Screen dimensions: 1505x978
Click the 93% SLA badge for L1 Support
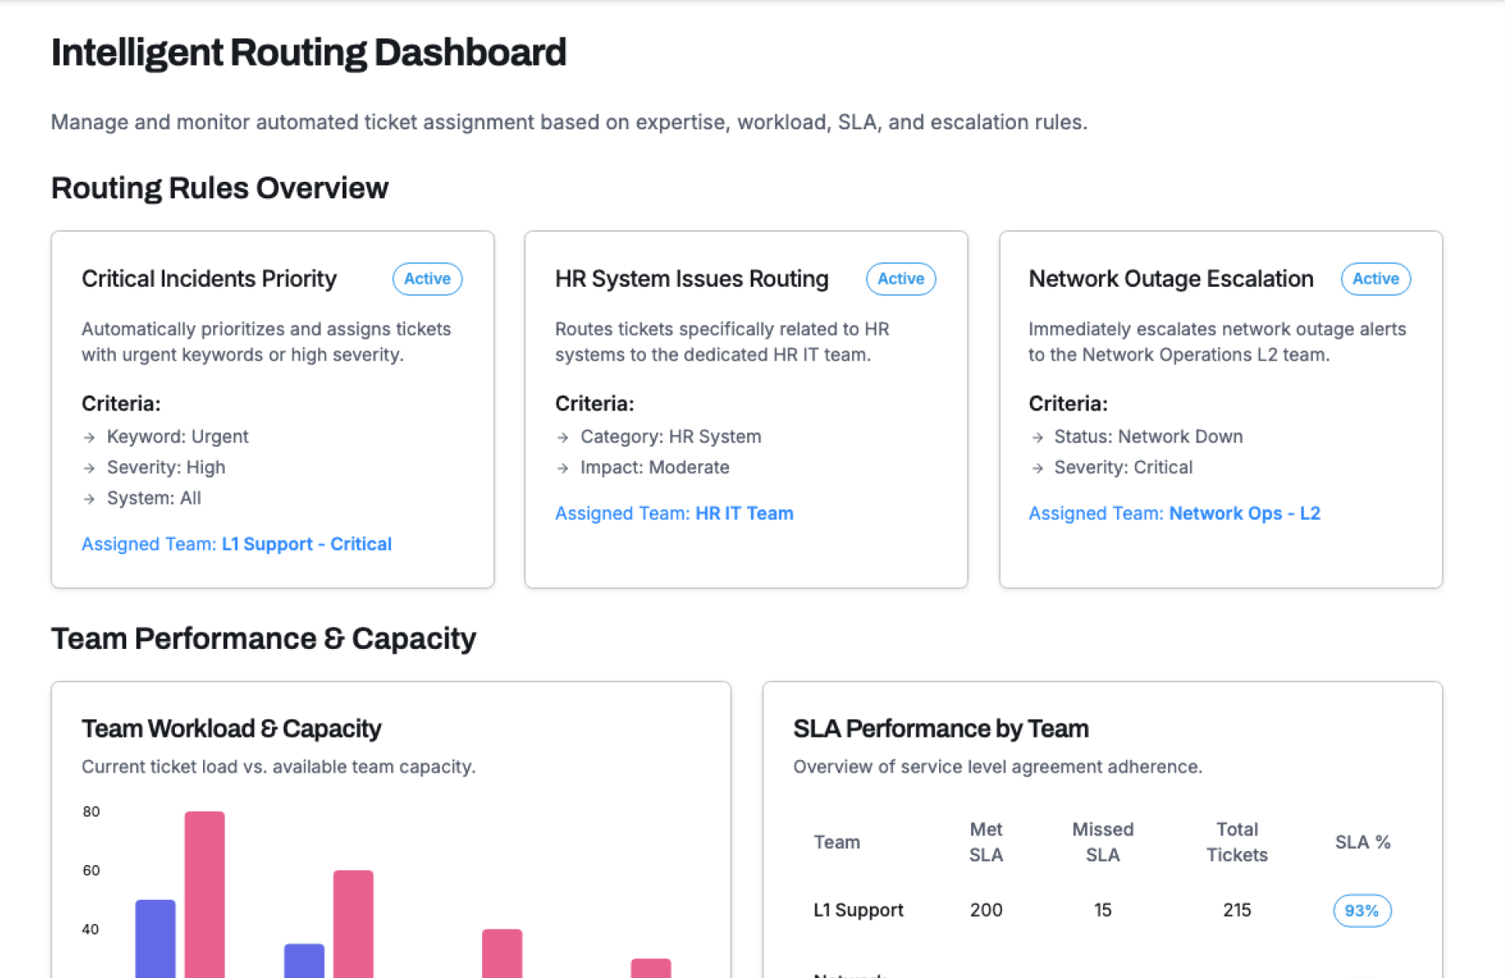(x=1362, y=911)
